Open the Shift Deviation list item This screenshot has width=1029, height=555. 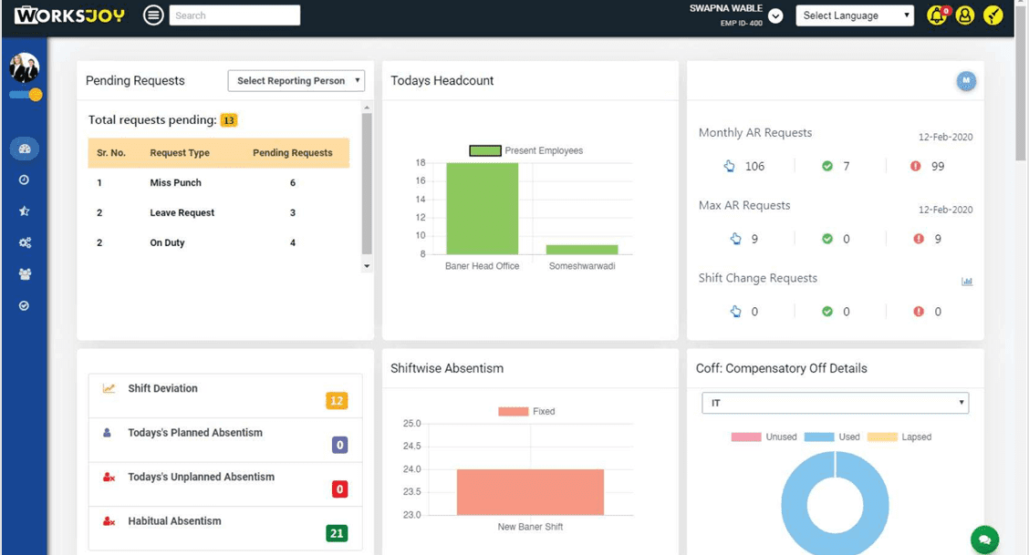coord(224,396)
